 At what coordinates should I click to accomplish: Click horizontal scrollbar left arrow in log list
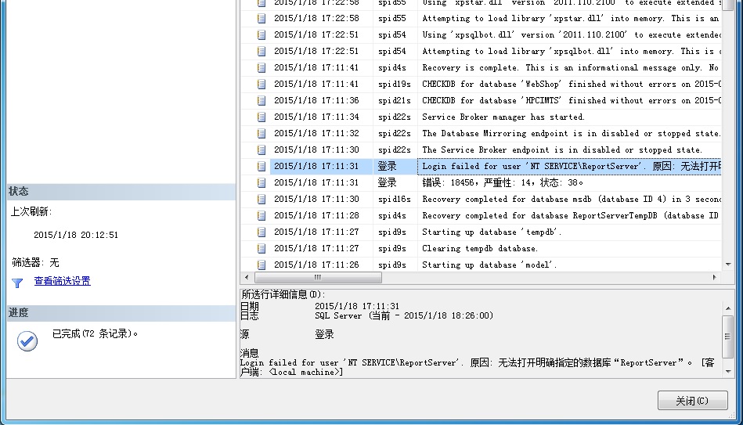(247, 277)
